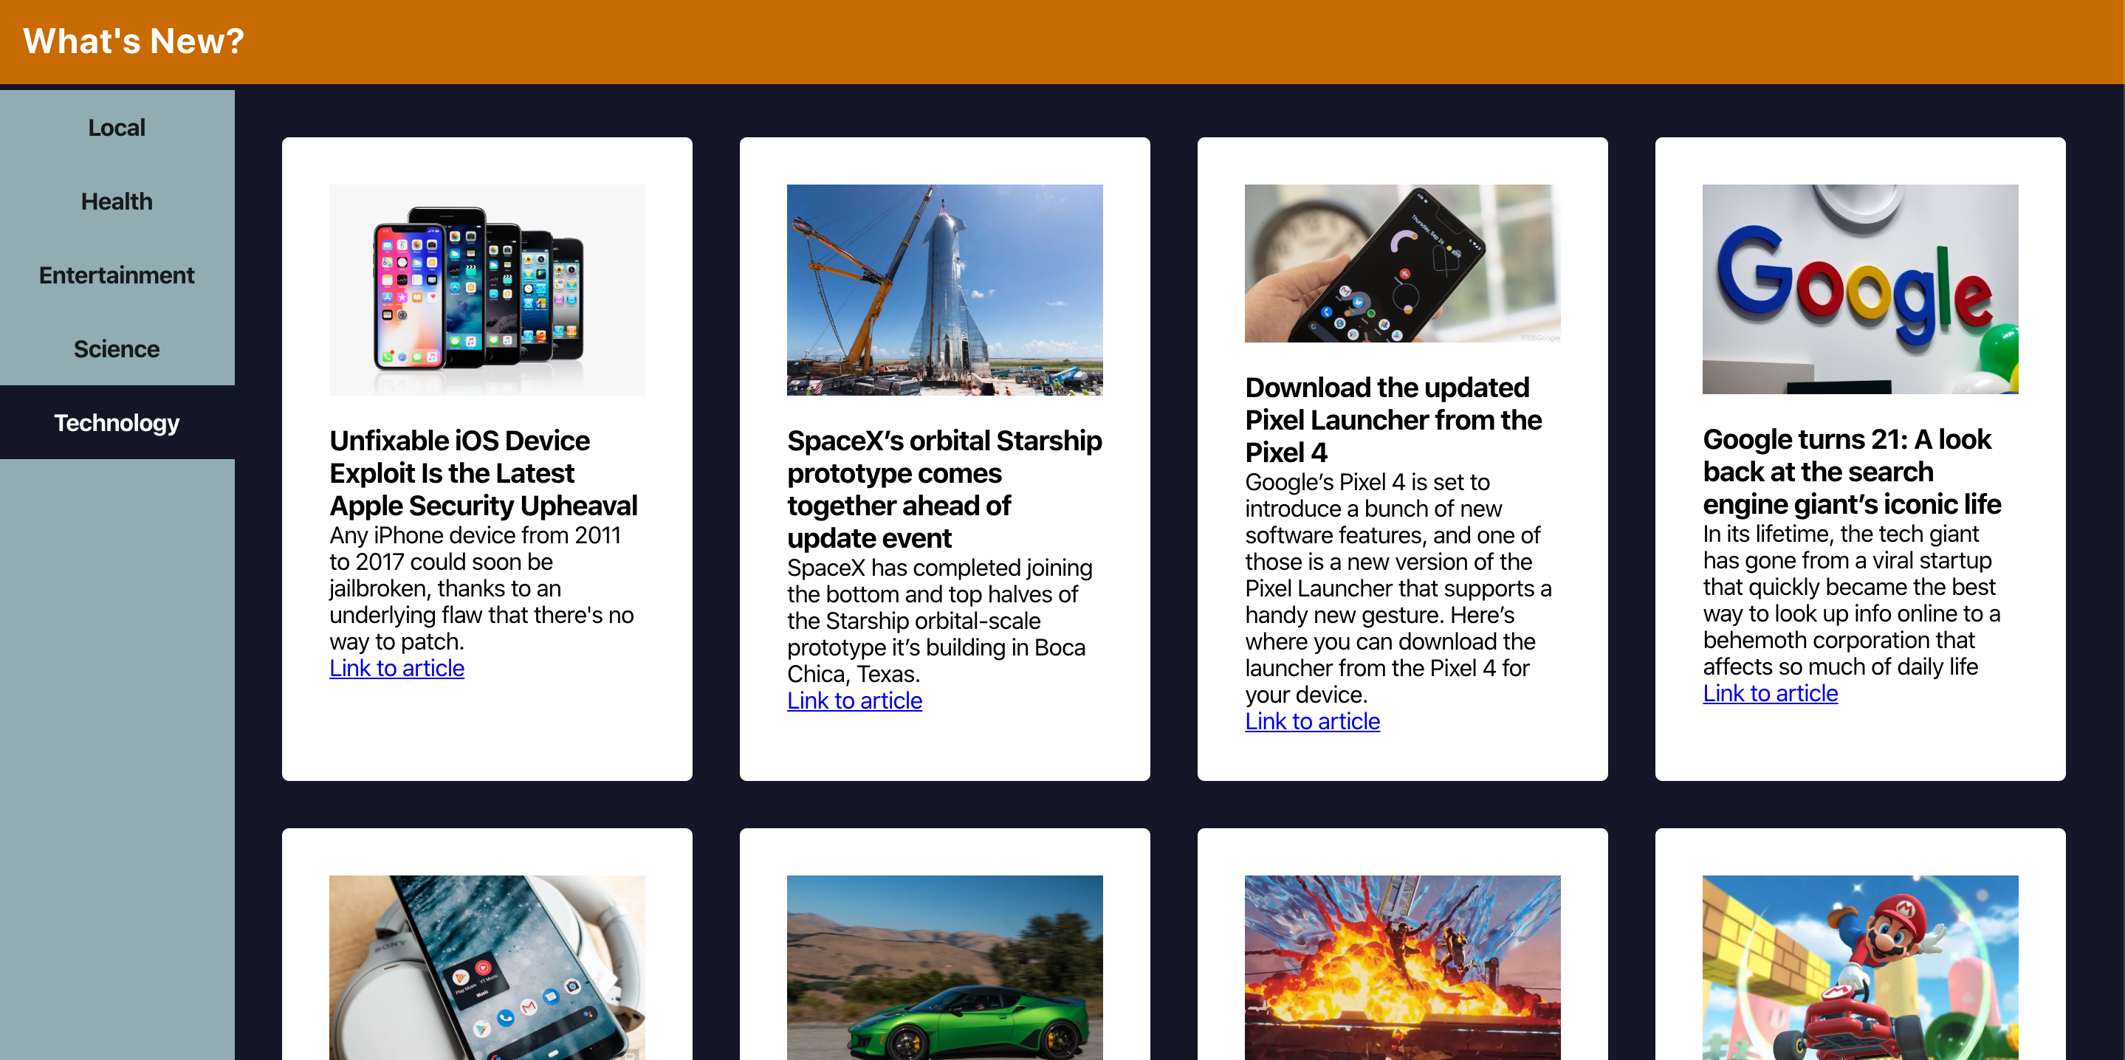Click the Pixel 4 phone photo
Image resolution: width=2125 pixels, height=1060 pixels.
[1402, 263]
